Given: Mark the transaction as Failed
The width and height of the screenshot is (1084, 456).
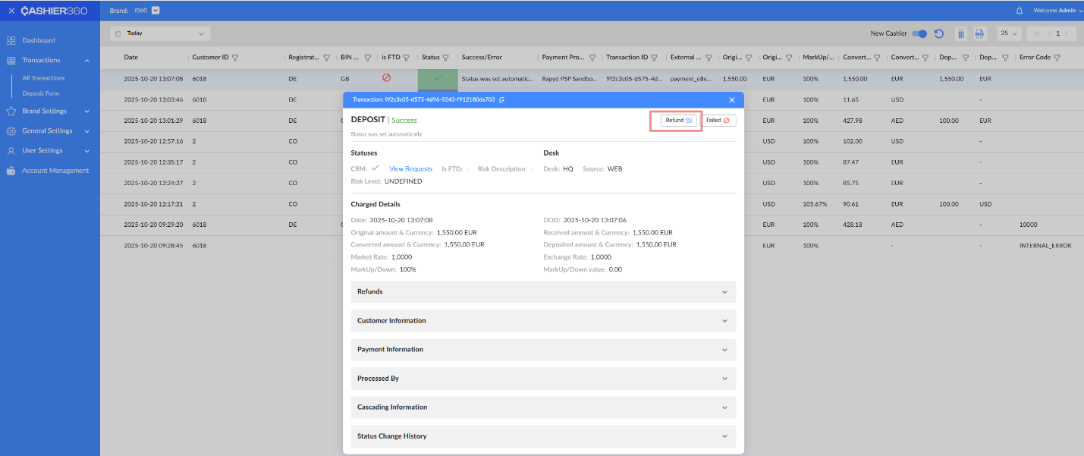Looking at the screenshot, I should [718, 121].
